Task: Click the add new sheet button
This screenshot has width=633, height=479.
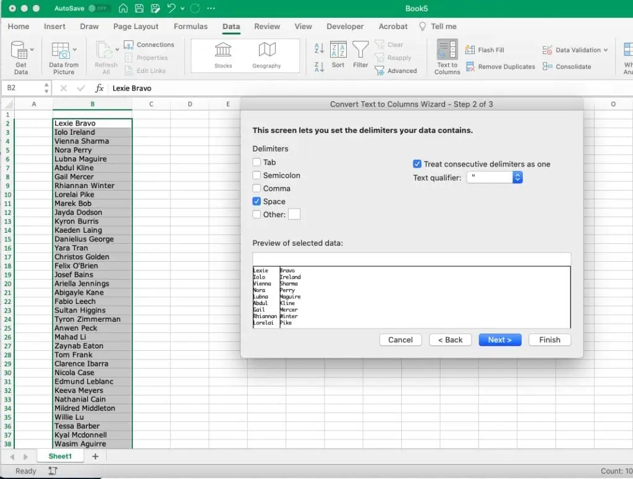Action: pos(95,456)
